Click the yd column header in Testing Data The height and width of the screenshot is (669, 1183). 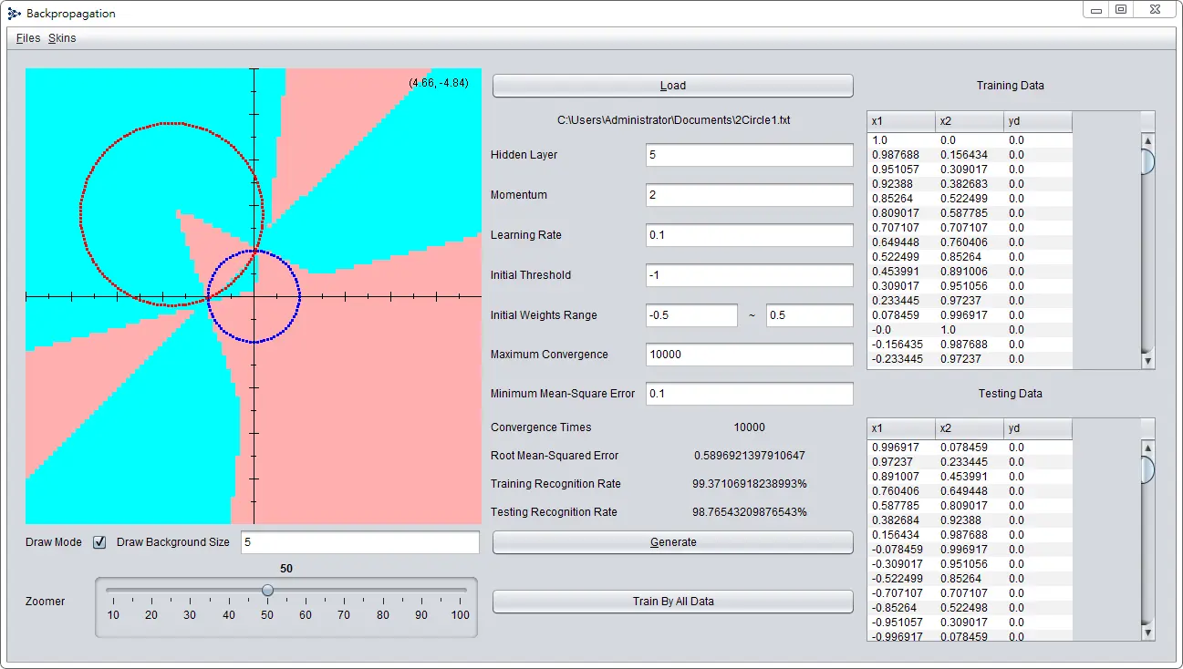(1038, 429)
